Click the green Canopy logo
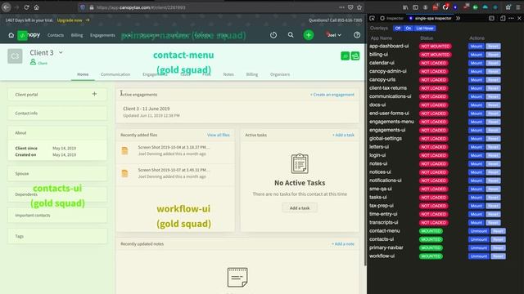Image resolution: width=524 pixels, height=294 pixels. pos(22,35)
